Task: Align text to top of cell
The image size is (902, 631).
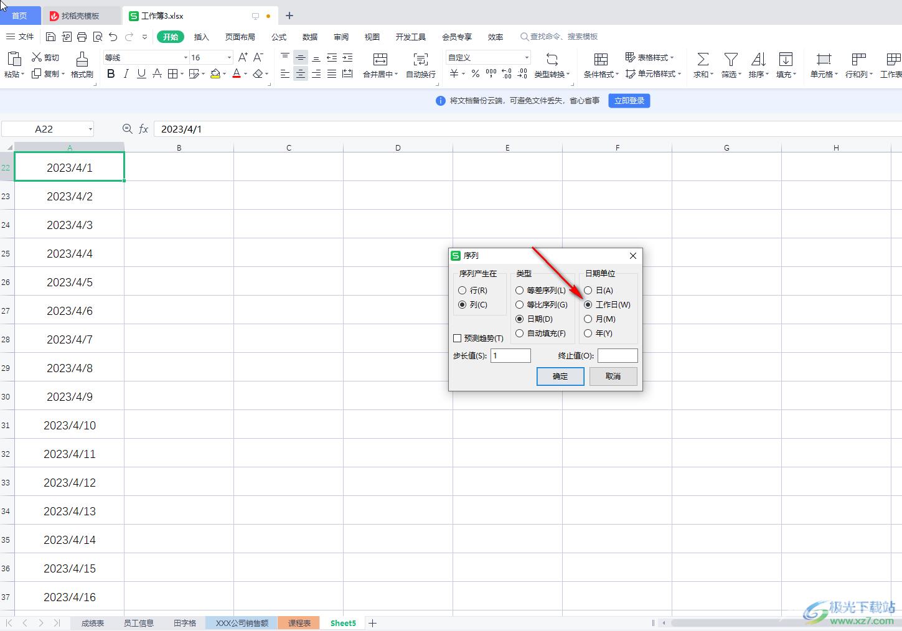Action: pyautogui.click(x=284, y=57)
